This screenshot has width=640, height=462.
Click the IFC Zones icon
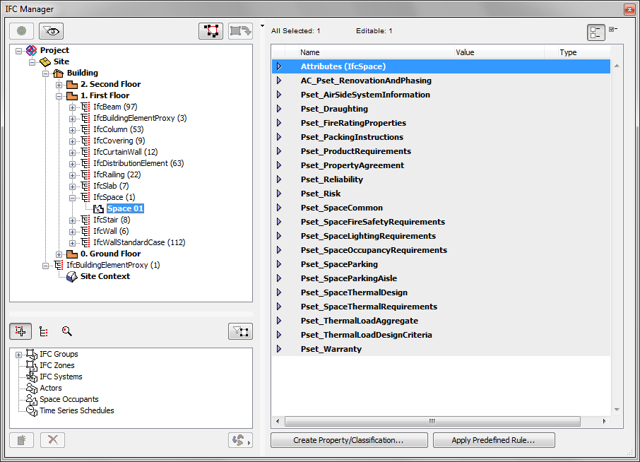31,366
